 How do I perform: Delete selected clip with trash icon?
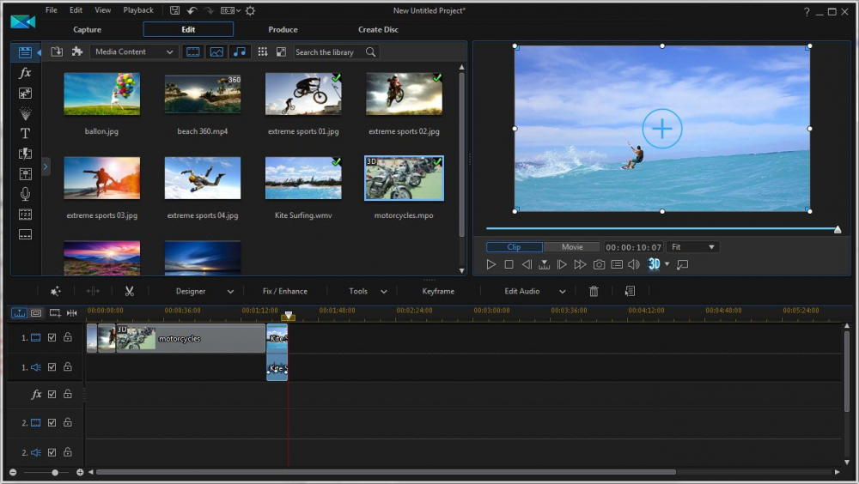tap(594, 292)
